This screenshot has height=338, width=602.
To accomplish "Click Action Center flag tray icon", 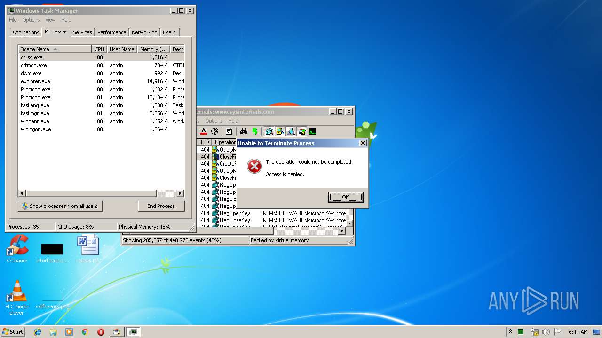I will [557, 331].
